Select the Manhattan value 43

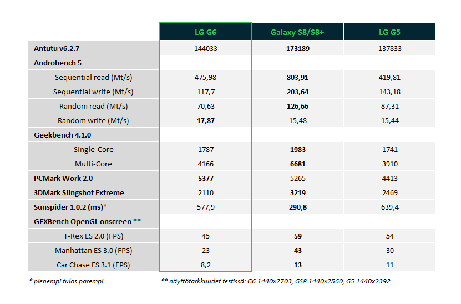point(297,250)
